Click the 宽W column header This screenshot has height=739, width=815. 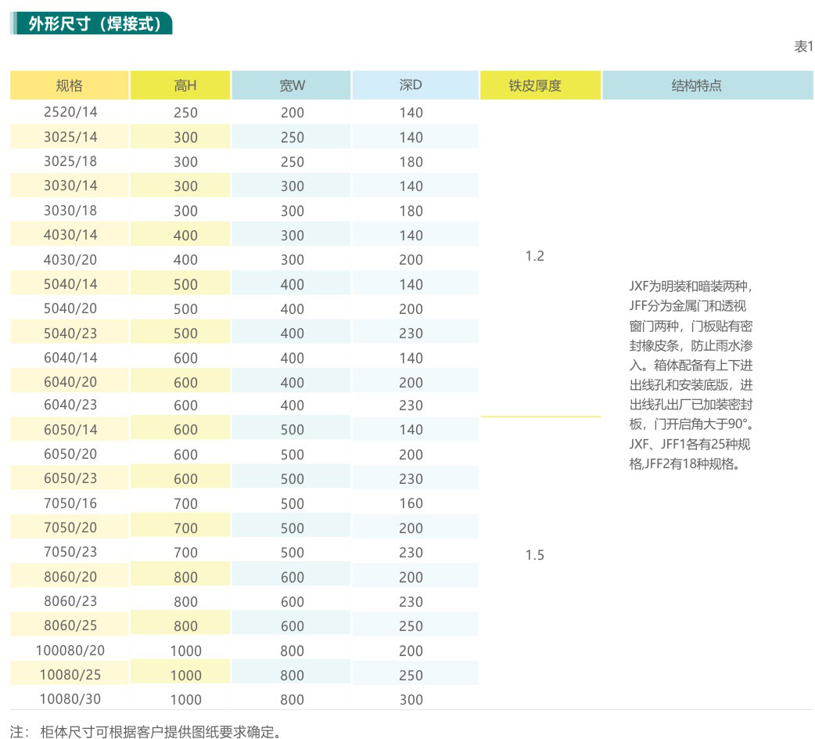pyautogui.click(x=292, y=85)
